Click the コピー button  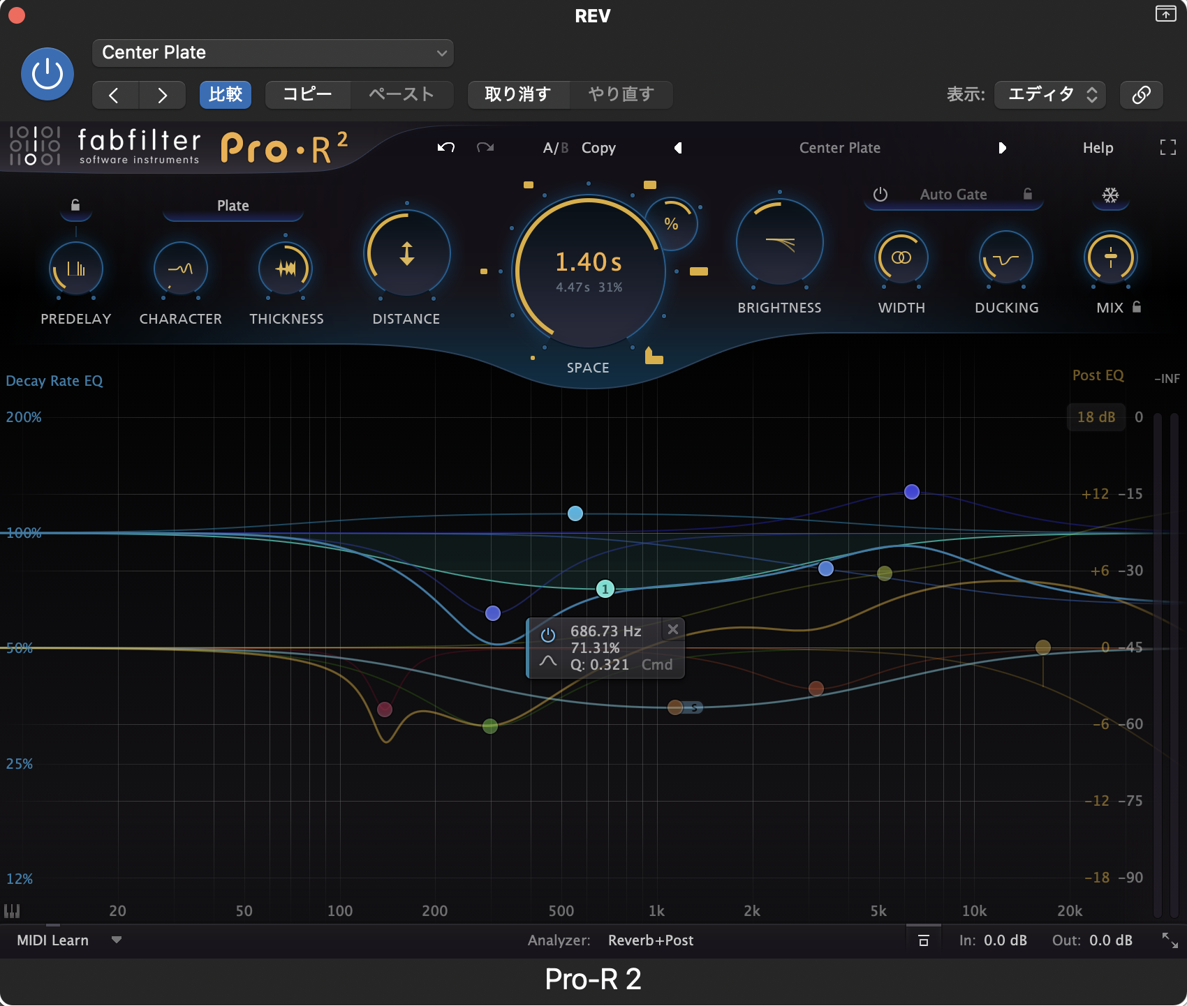(x=307, y=95)
